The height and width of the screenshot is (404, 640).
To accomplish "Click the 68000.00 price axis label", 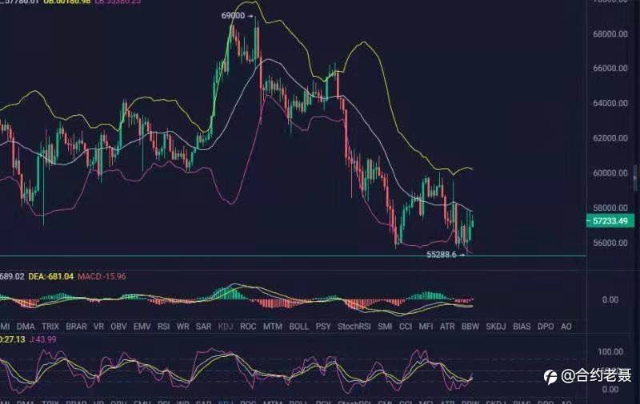I will 610,34.
